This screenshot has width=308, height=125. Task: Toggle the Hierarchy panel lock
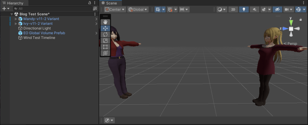click(90, 3)
